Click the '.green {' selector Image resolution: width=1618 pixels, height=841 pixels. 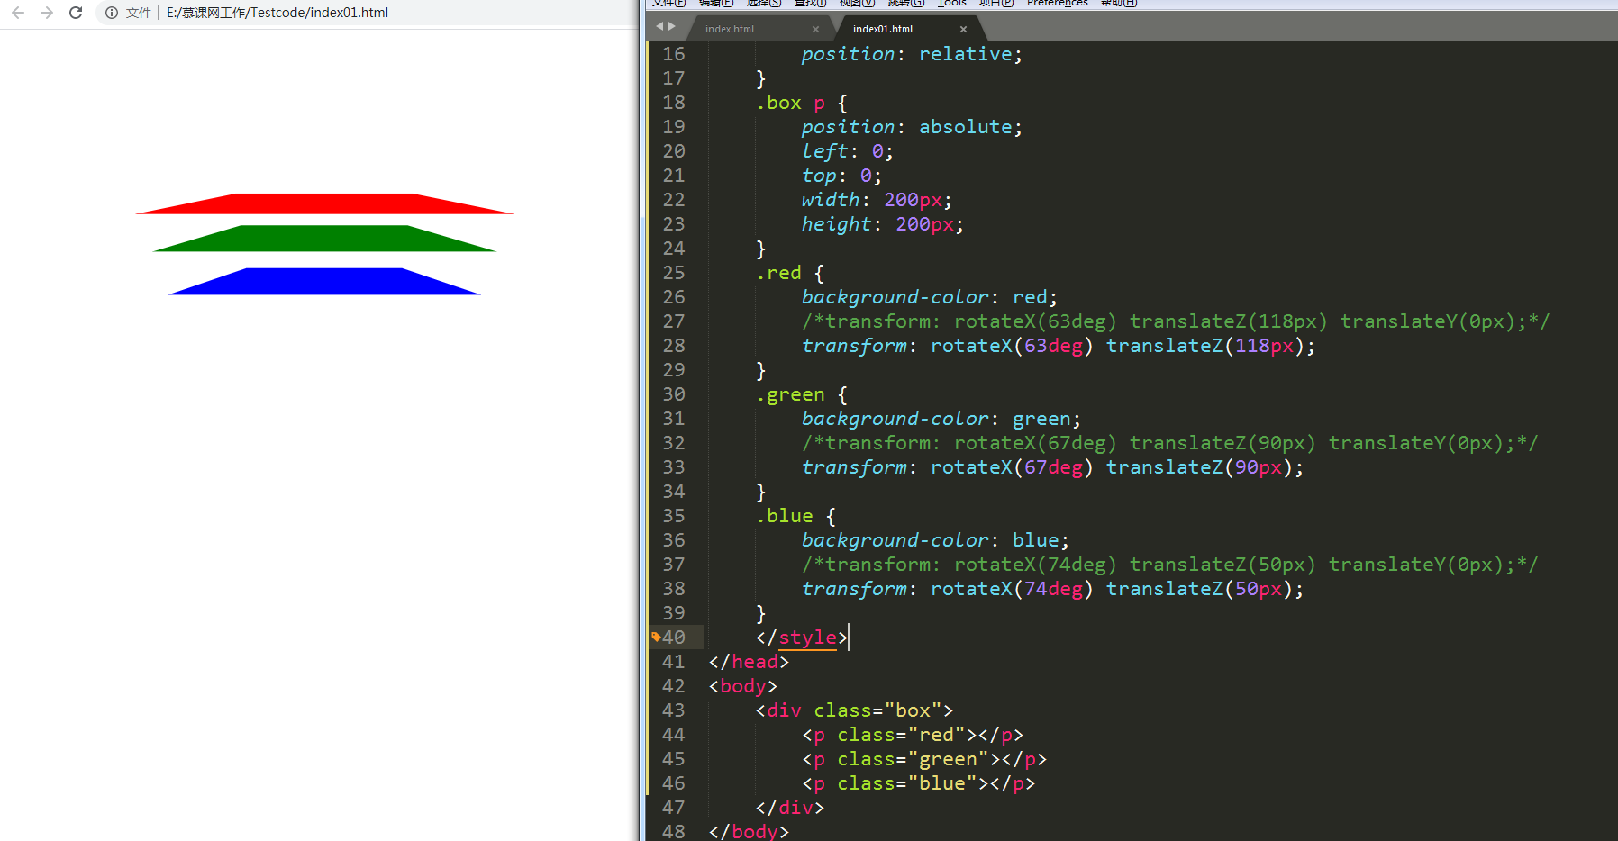tap(802, 394)
